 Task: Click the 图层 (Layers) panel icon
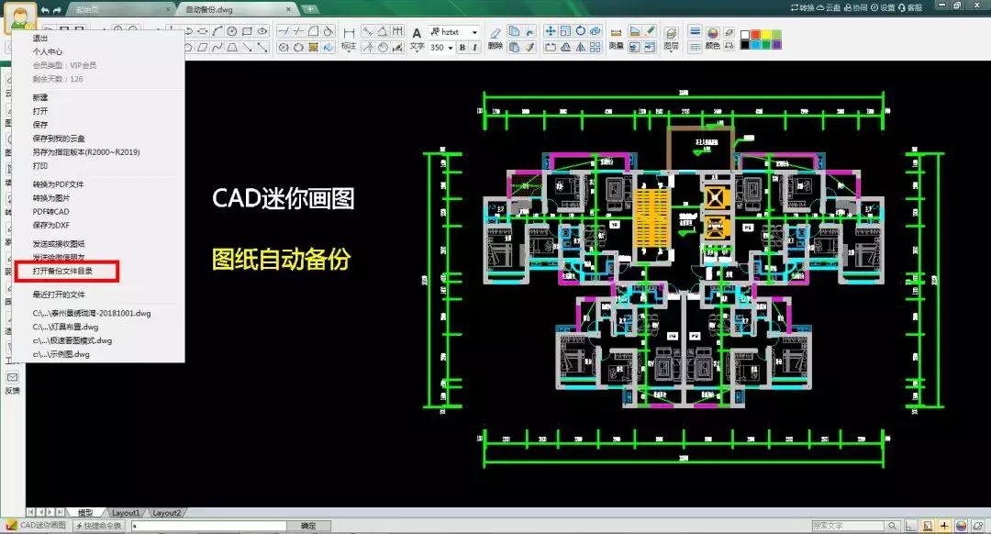point(672,32)
